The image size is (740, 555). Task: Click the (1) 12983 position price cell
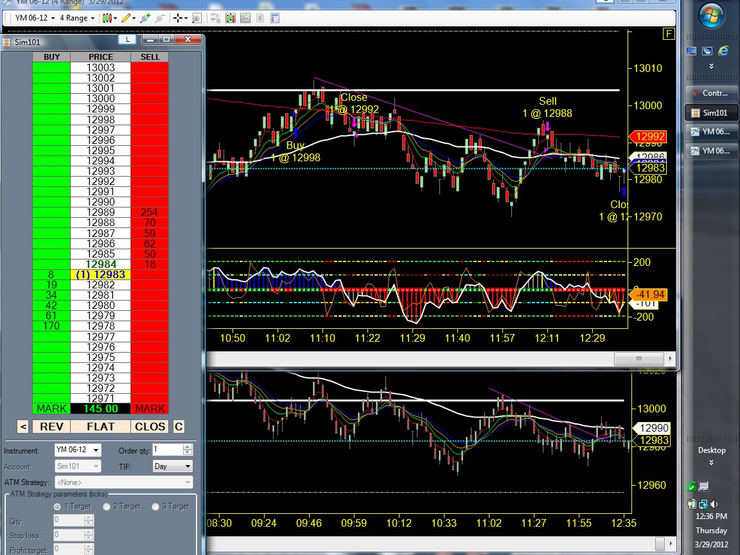tap(100, 275)
